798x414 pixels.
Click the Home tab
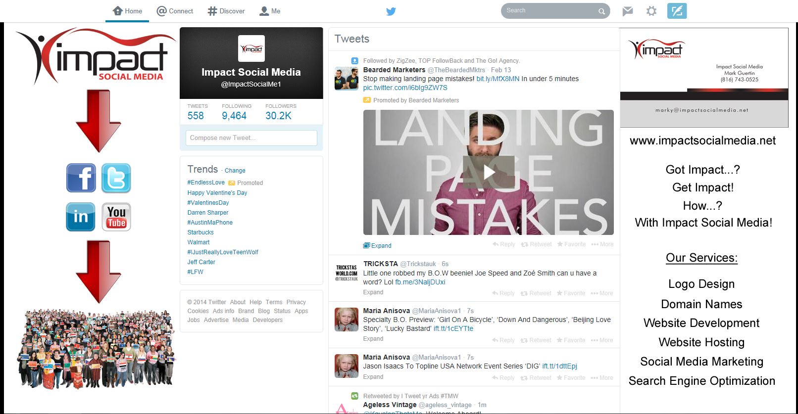(x=127, y=11)
